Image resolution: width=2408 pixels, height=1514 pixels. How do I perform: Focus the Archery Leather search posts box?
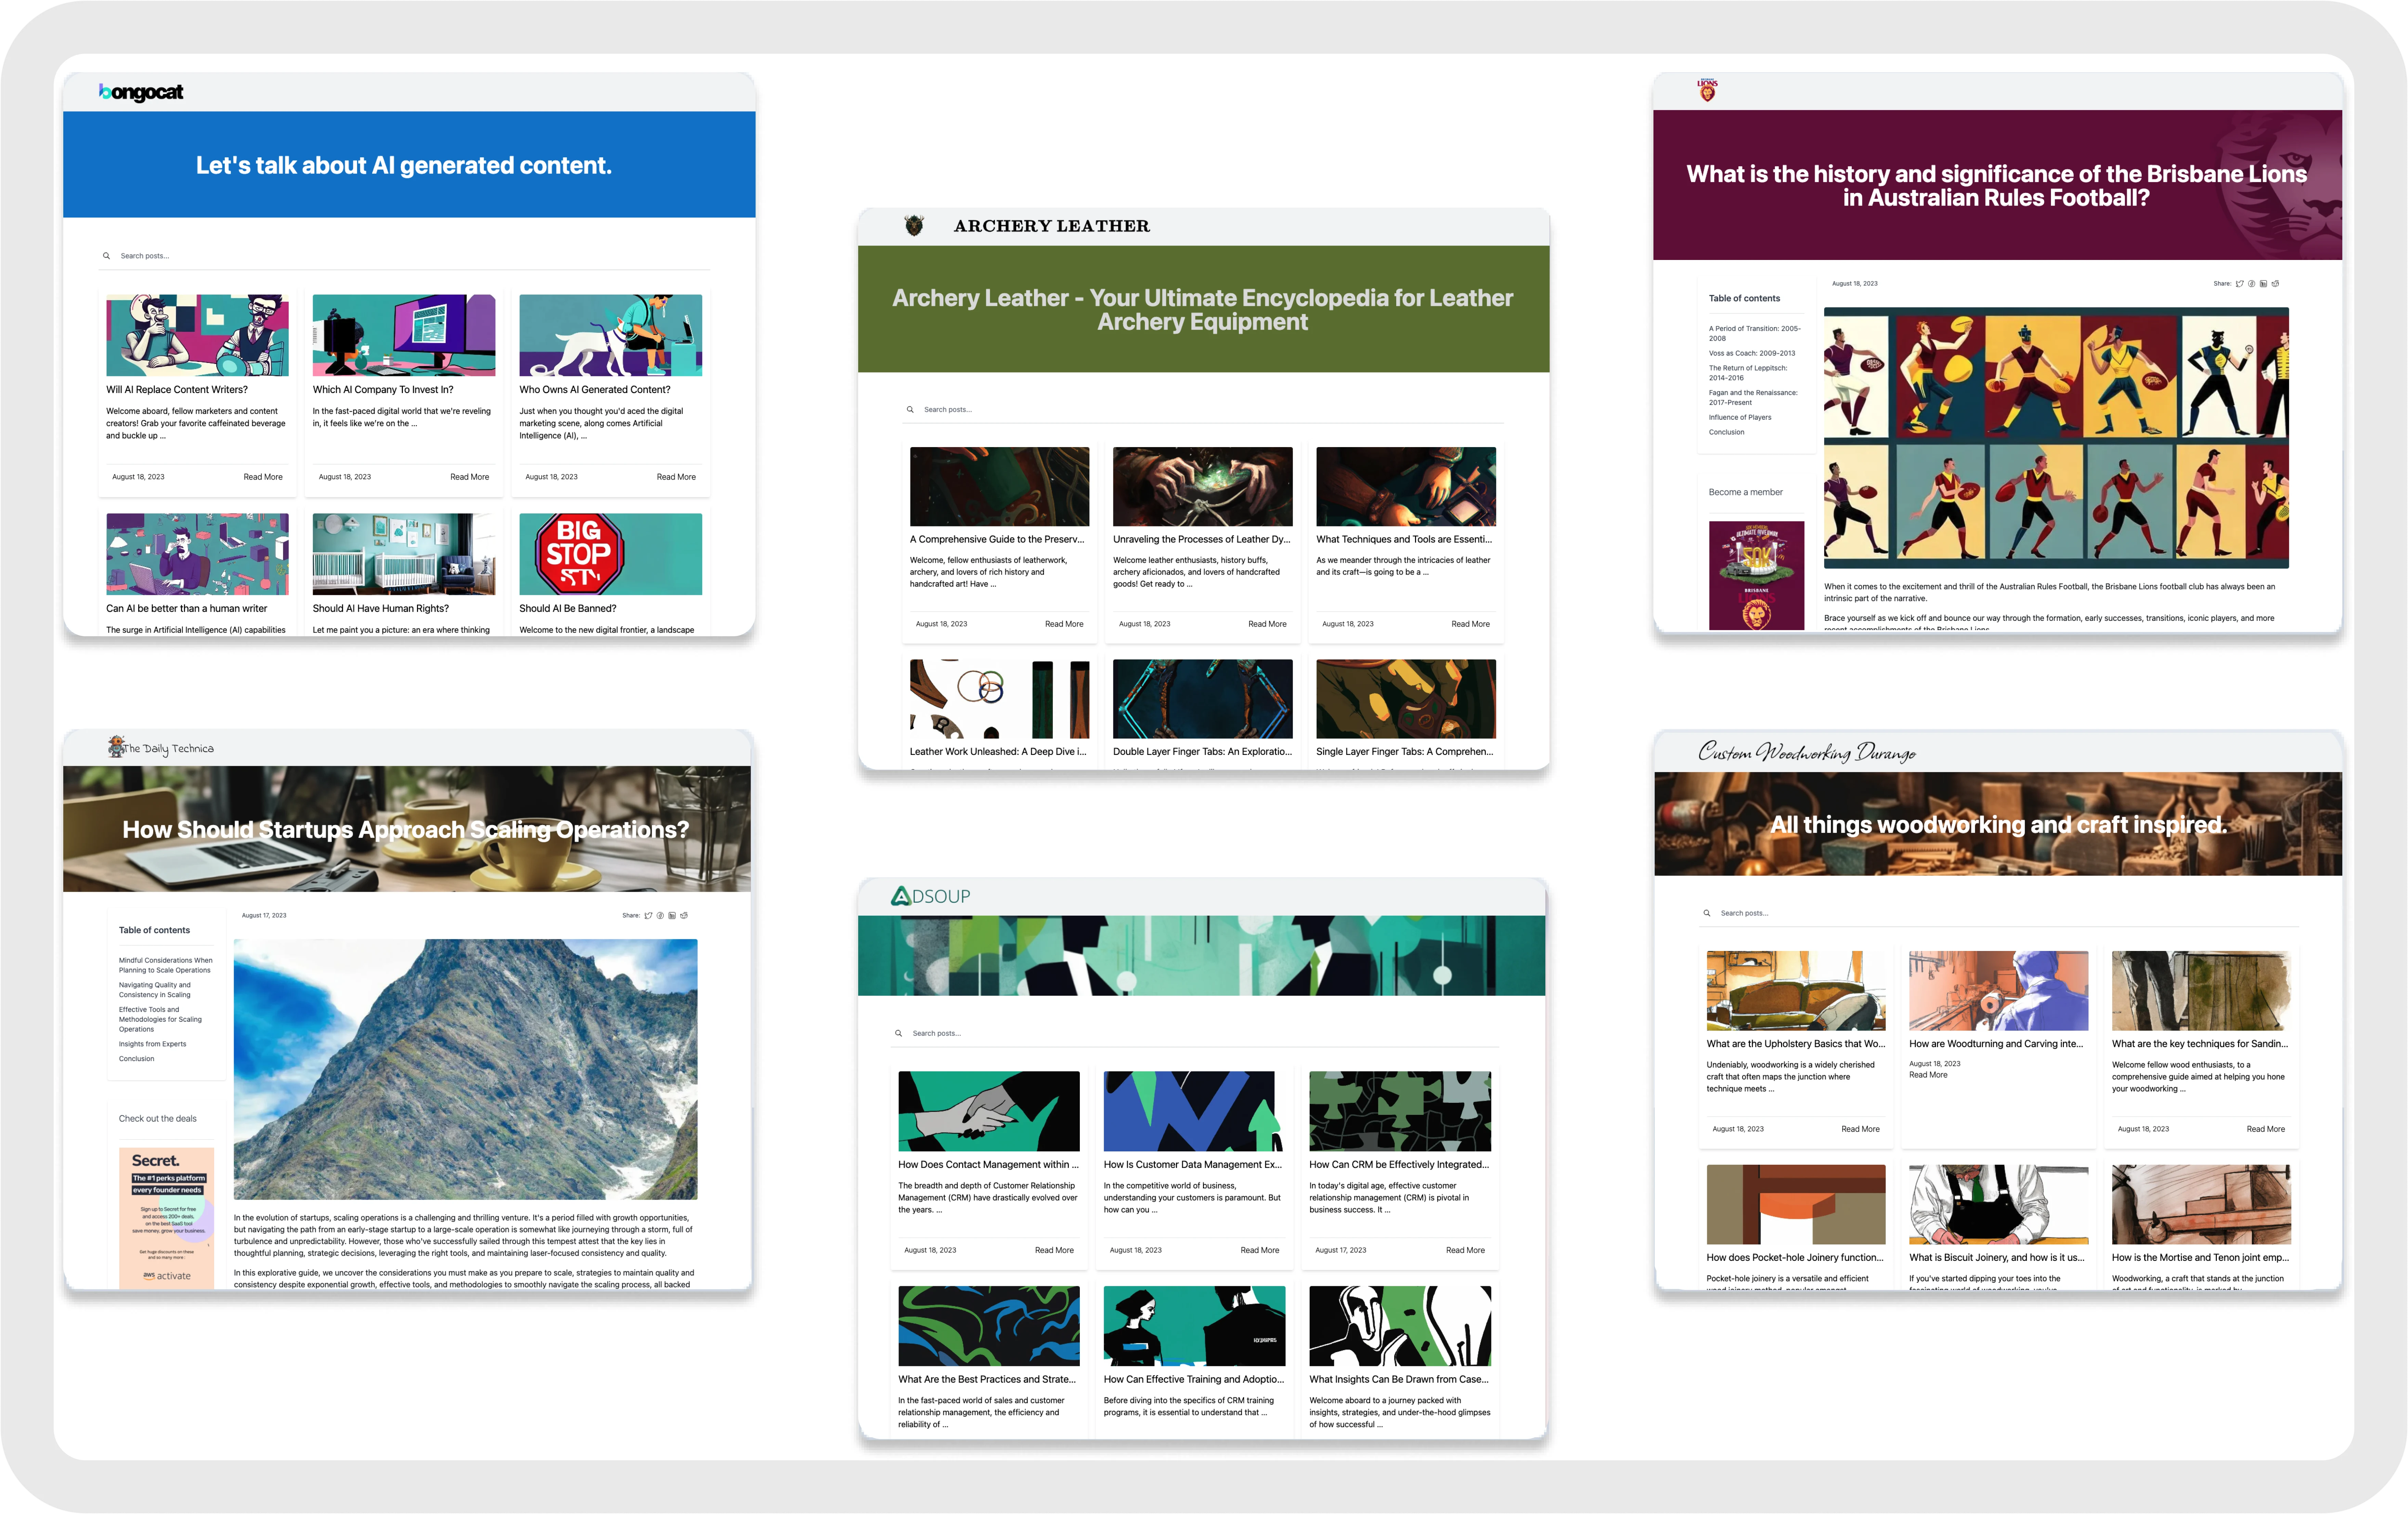pos(1200,409)
